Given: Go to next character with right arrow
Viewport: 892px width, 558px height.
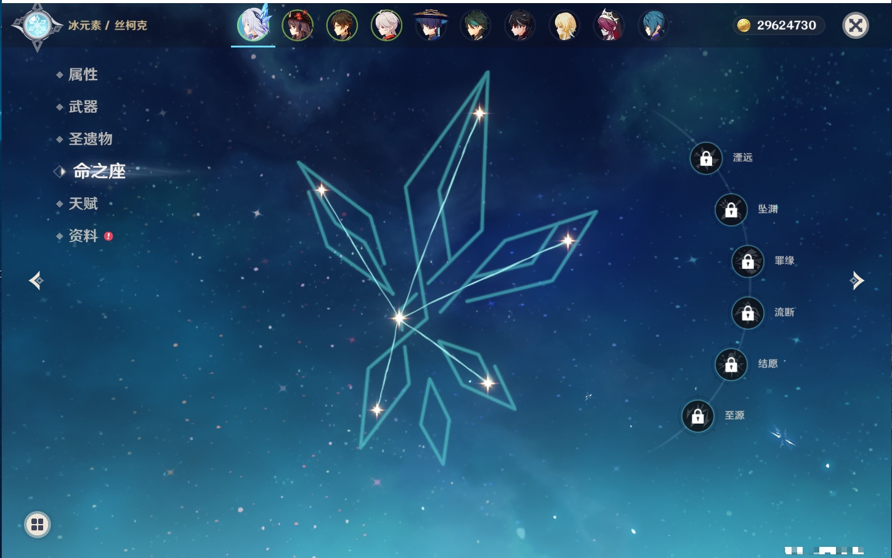Looking at the screenshot, I should click(857, 281).
